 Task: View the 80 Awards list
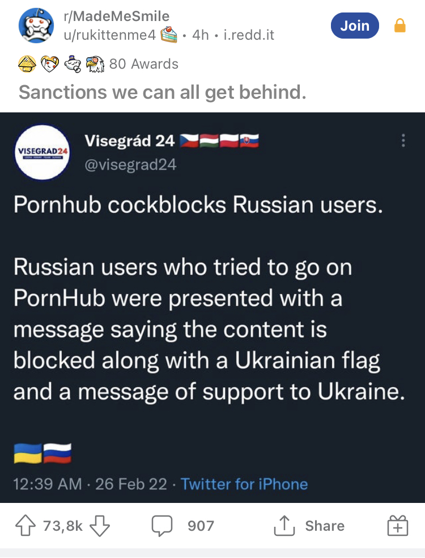143,64
